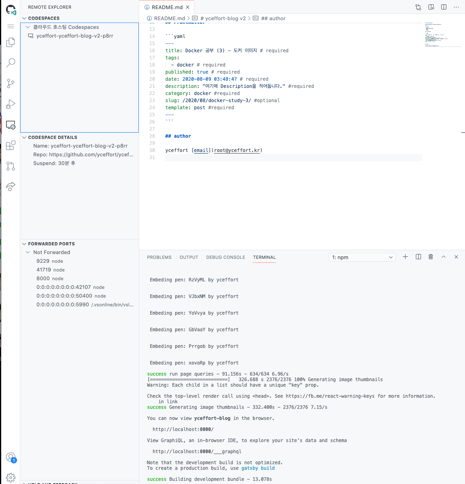Collapse the Codespace Details section
The image size is (465, 484).
25,137
